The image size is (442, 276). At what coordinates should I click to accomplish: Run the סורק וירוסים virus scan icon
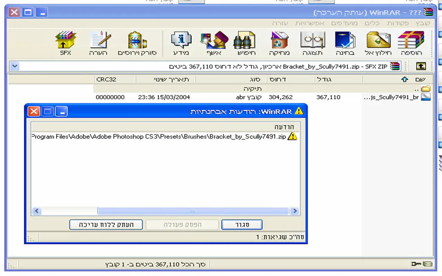pos(137,43)
